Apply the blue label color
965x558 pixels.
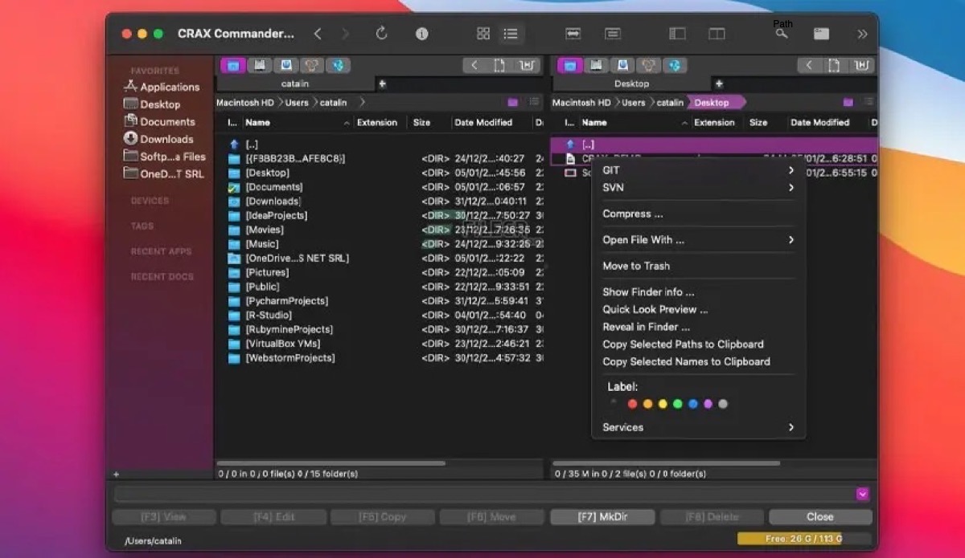click(x=692, y=404)
